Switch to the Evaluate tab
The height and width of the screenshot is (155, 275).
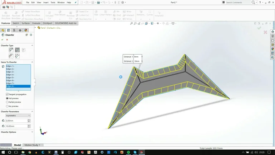tap(37, 23)
